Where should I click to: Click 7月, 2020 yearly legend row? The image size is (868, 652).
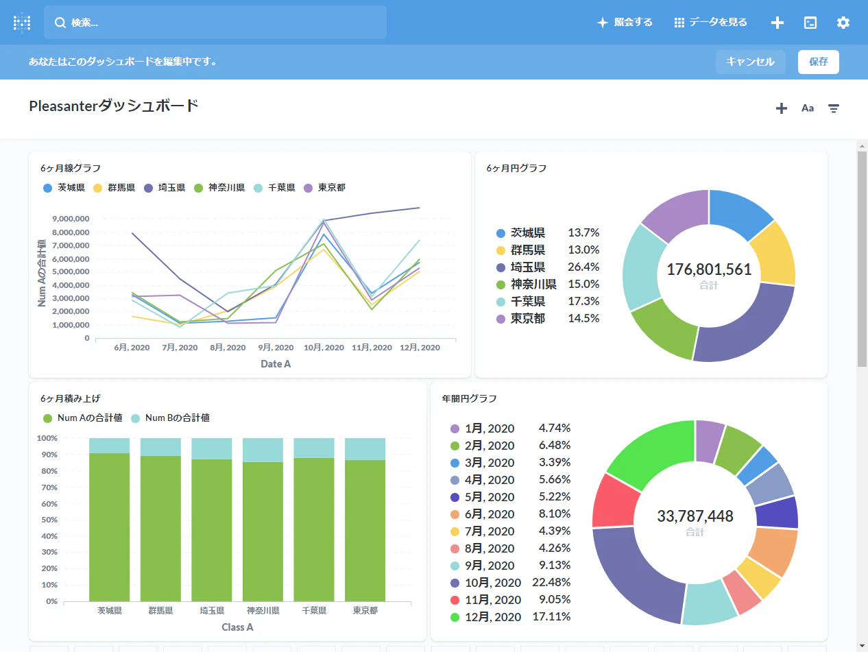click(510, 531)
